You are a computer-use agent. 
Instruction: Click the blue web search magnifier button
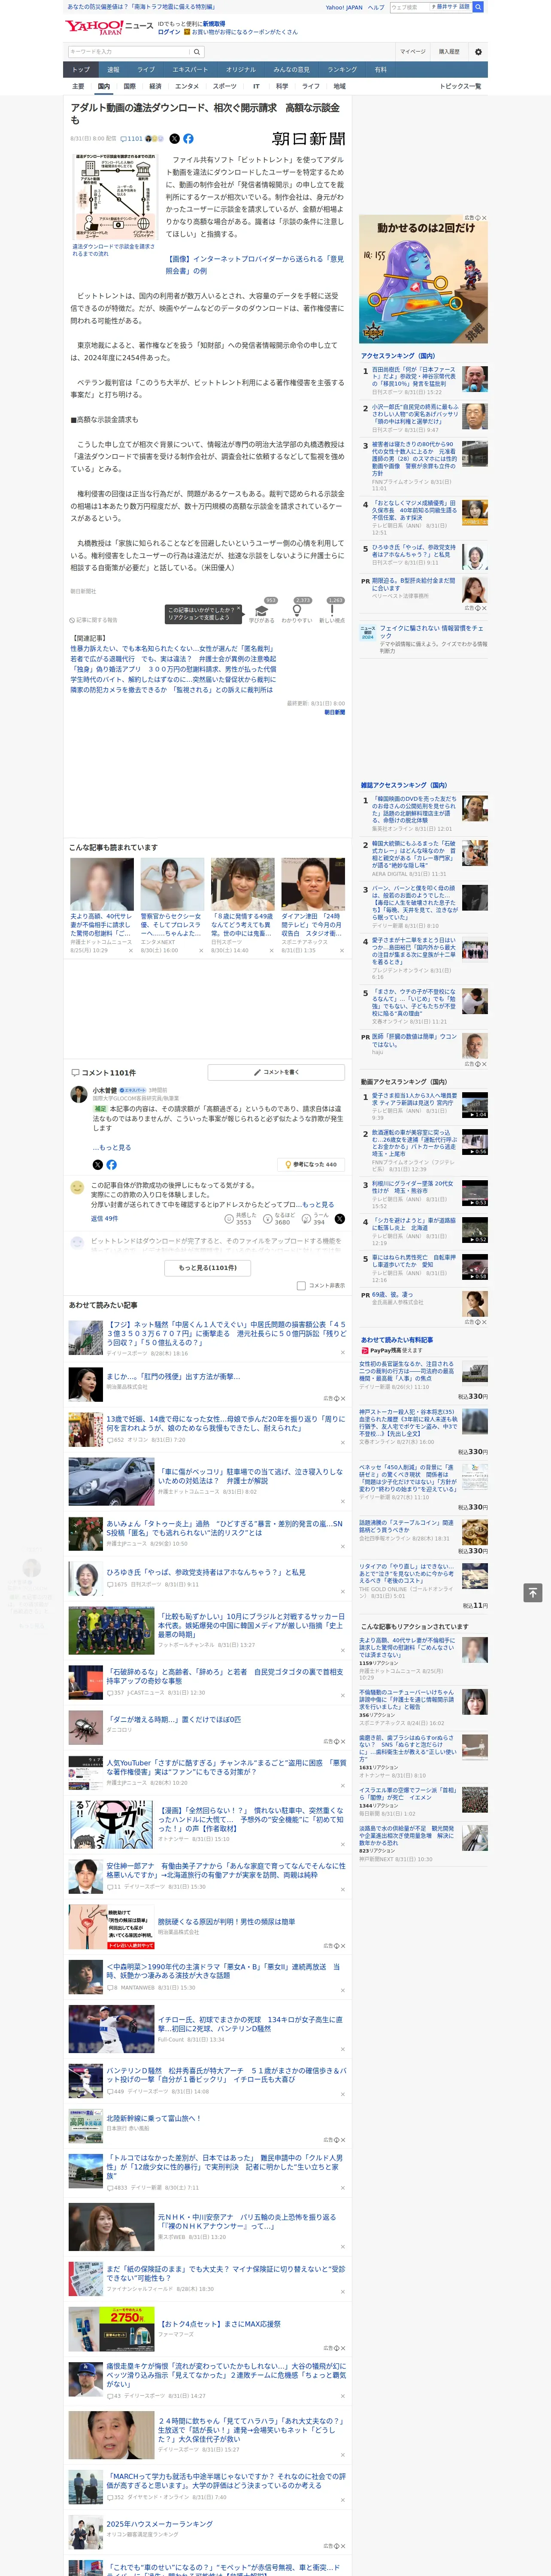coord(478,7)
